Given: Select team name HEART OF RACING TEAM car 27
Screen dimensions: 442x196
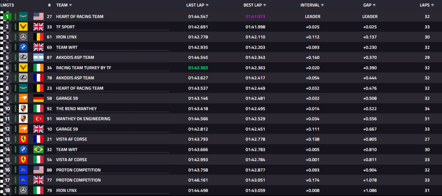Looking at the screenshot, I should [80, 17].
